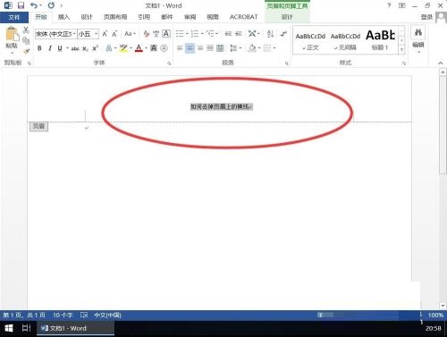The height and width of the screenshot is (337, 447).
Task: Click the Align Right icon
Action: click(x=200, y=48)
